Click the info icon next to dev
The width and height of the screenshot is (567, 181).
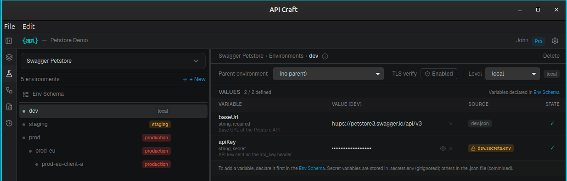pyautogui.click(x=325, y=56)
